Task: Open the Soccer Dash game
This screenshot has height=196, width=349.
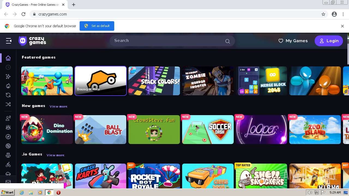Action: coord(208,130)
